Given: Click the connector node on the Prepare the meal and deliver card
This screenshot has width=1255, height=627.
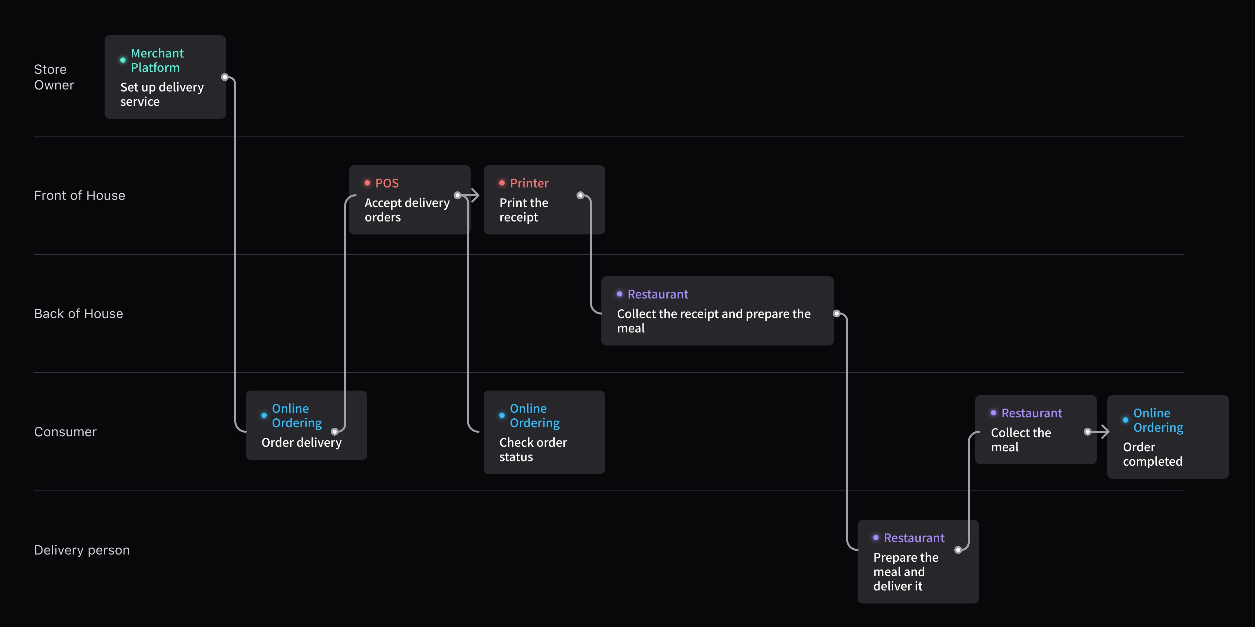Looking at the screenshot, I should [958, 550].
